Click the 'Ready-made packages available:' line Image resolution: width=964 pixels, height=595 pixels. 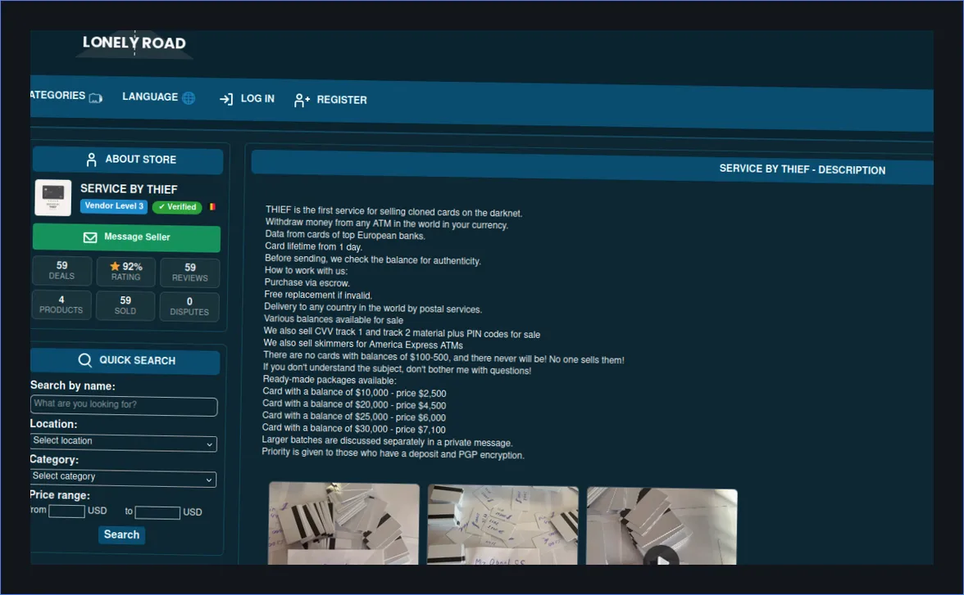click(330, 380)
